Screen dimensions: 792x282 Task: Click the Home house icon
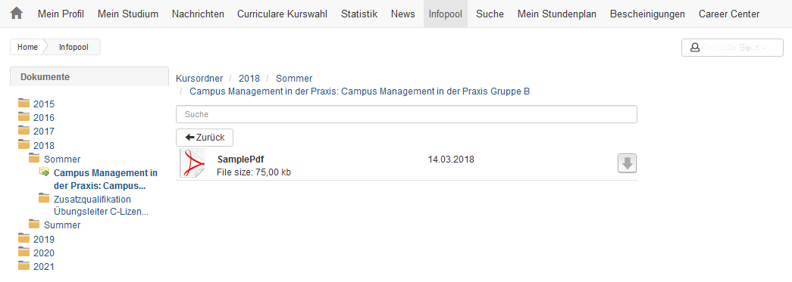(x=16, y=14)
